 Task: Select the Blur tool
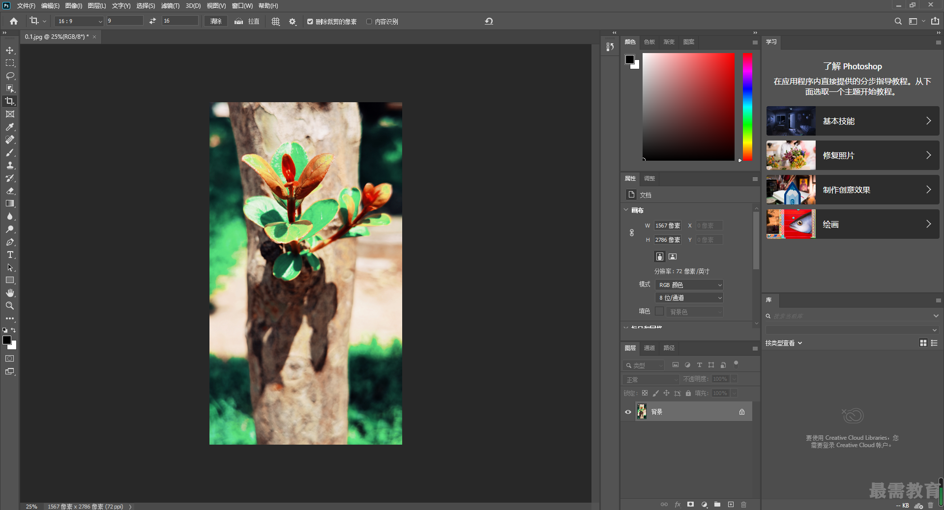tap(10, 216)
